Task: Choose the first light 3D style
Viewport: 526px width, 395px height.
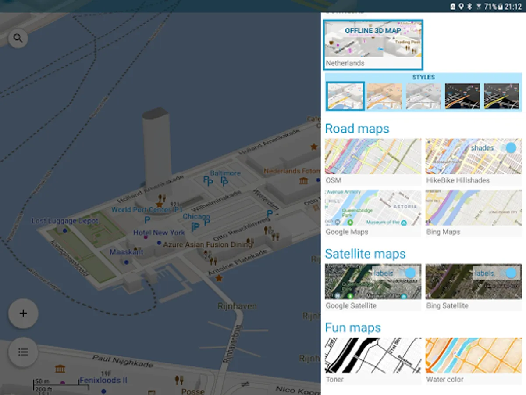Action: click(x=345, y=96)
